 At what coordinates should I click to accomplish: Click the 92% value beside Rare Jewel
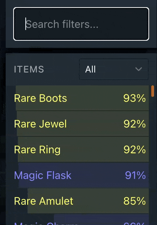point(135,124)
